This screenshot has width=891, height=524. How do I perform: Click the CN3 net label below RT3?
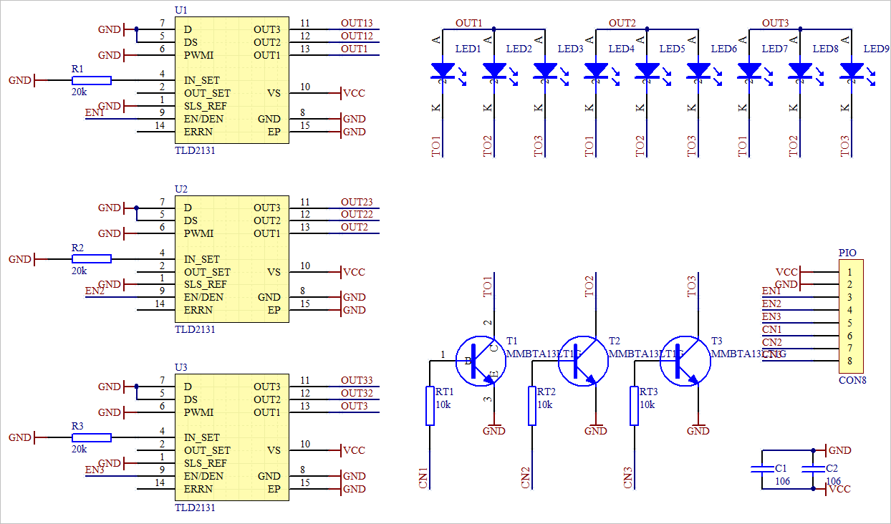628,477
